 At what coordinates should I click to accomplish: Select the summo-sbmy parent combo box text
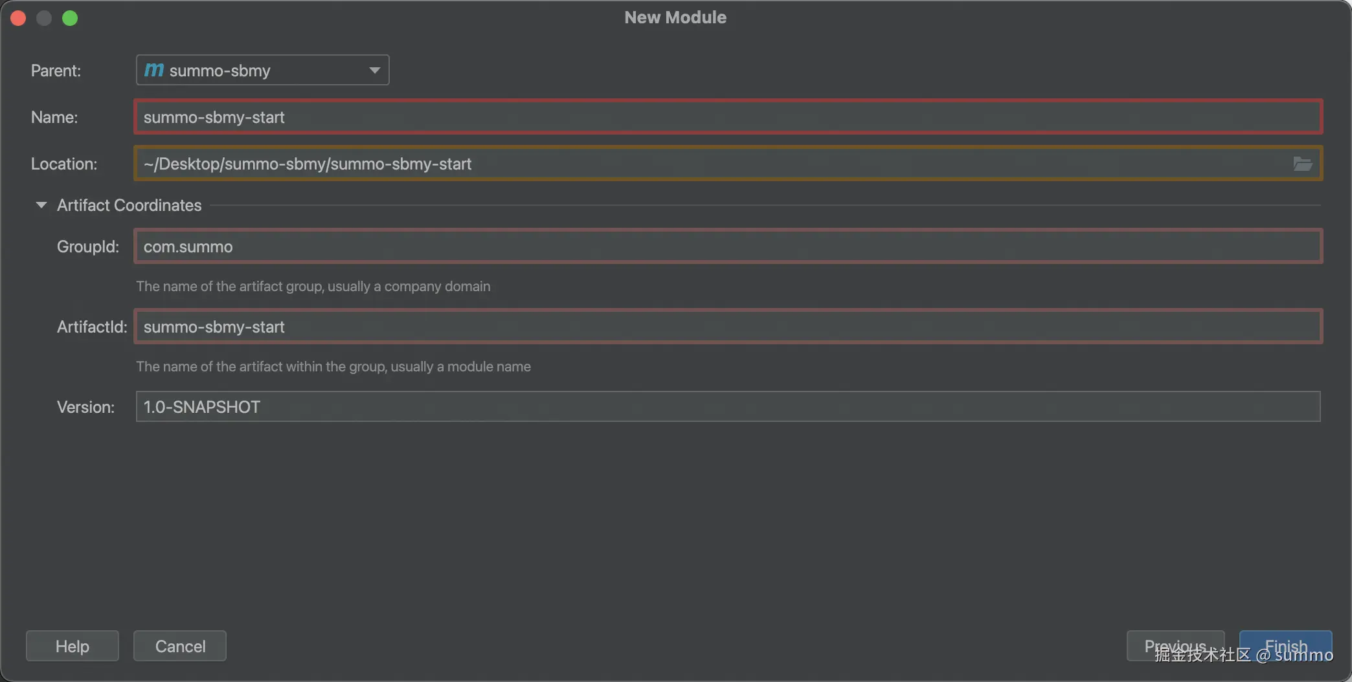(220, 71)
